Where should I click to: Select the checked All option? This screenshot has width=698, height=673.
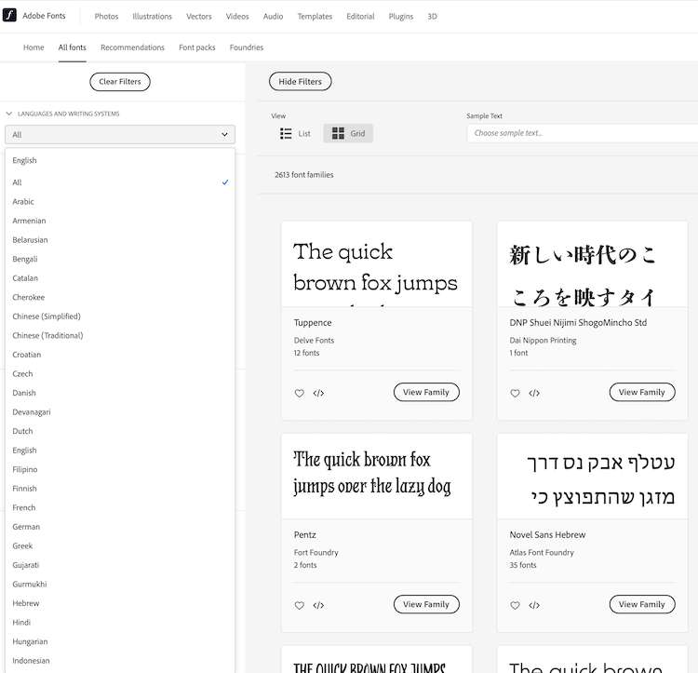(x=120, y=182)
